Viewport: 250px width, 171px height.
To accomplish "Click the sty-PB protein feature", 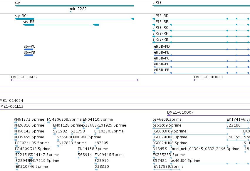I will pyautogui.click(x=29, y=55).
